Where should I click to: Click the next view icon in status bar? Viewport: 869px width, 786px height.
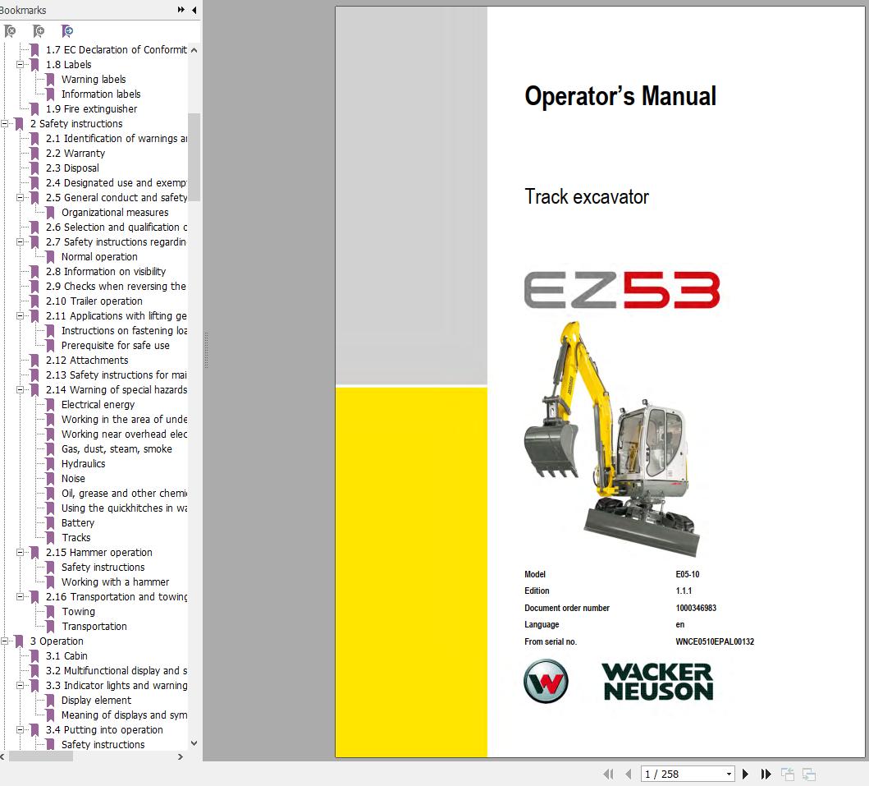(x=809, y=774)
